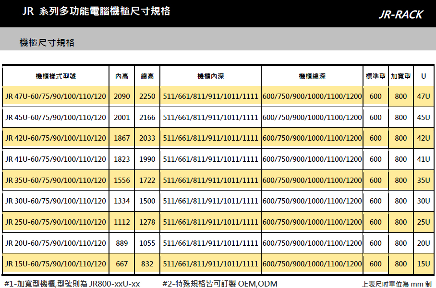Click wide width 800 in the 35U row

click(x=400, y=180)
